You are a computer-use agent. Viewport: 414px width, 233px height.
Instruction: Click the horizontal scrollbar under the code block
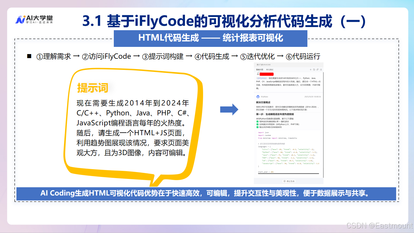pyautogui.click(x=288, y=173)
